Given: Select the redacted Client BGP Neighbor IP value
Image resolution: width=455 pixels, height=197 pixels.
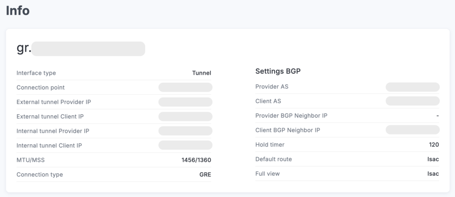Looking at the screenshot, I should pyautogui.click(x=412, y=130).
